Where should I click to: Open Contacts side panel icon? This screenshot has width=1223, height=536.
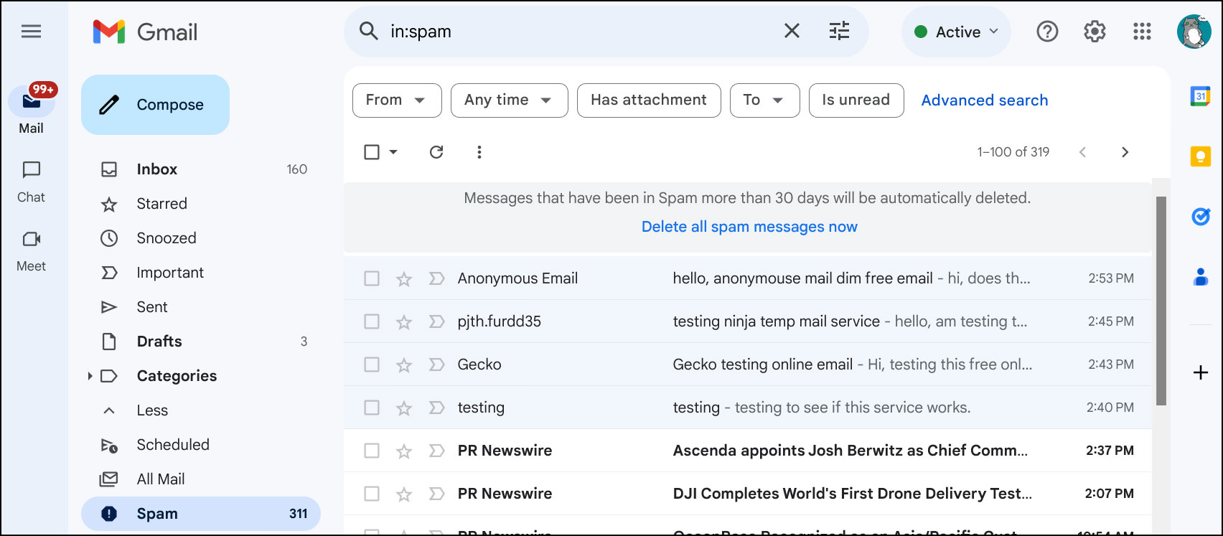[1201, 276]
